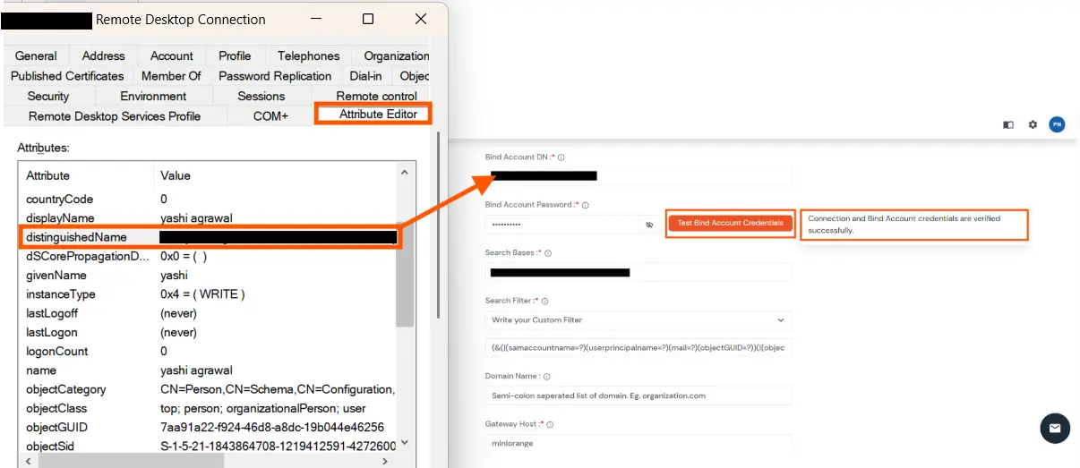Image resolution: width=1080 pixels, height=468 pixels.
Task: Open the Security tab
Action: [48, 96]
